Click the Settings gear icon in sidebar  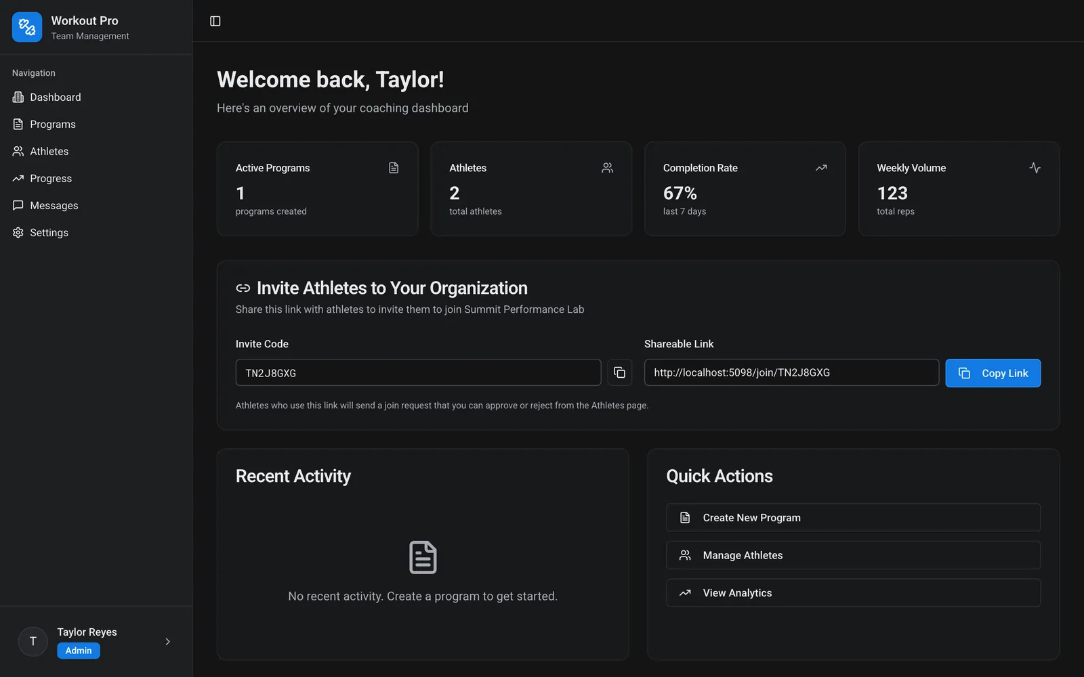[x=18, y=233]
